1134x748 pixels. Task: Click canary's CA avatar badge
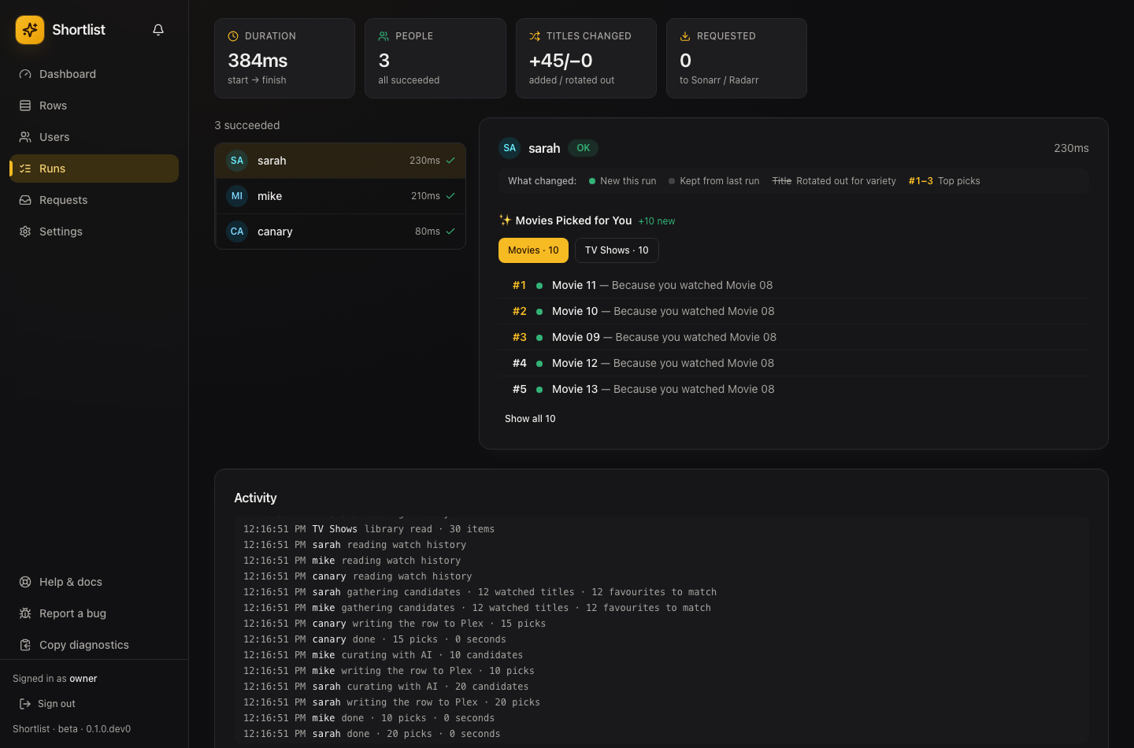(x=237, y=231)
